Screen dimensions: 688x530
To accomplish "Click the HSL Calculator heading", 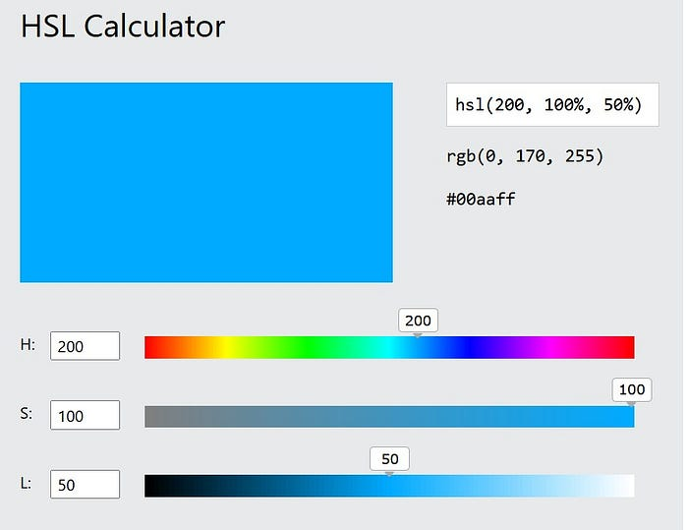I will (x=123, y=27).
